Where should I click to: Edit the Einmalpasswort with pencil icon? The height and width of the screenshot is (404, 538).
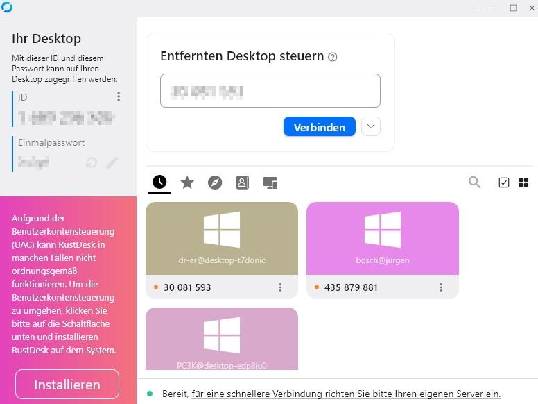[112, 162]
